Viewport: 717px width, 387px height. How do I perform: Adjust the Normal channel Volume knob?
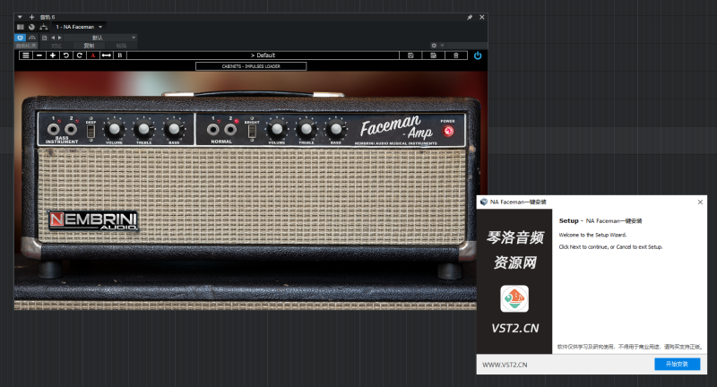tap(276, 129)
